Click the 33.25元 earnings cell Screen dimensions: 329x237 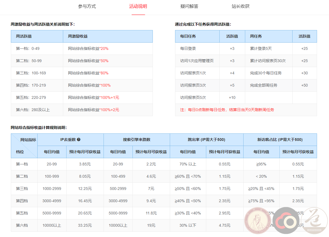[x=85, y=226]
